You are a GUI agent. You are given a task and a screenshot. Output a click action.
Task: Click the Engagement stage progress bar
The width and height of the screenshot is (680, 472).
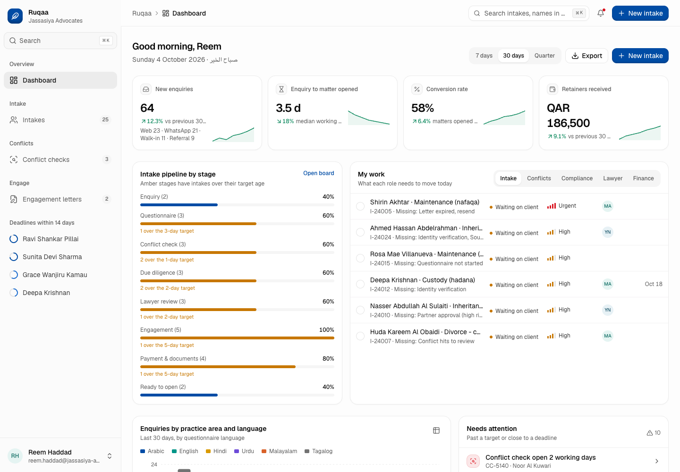[x=237, y=338]
